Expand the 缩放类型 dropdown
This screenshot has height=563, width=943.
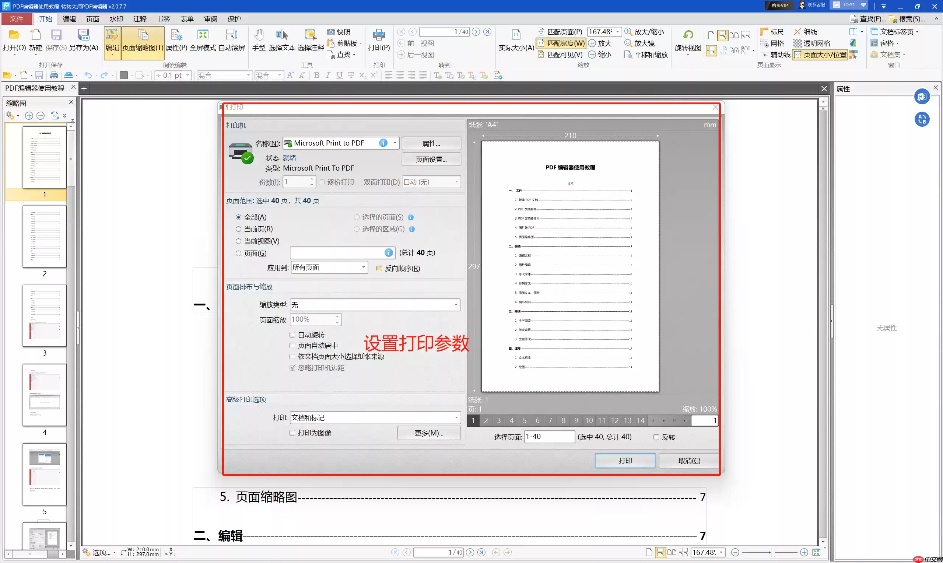pos(456,304)
